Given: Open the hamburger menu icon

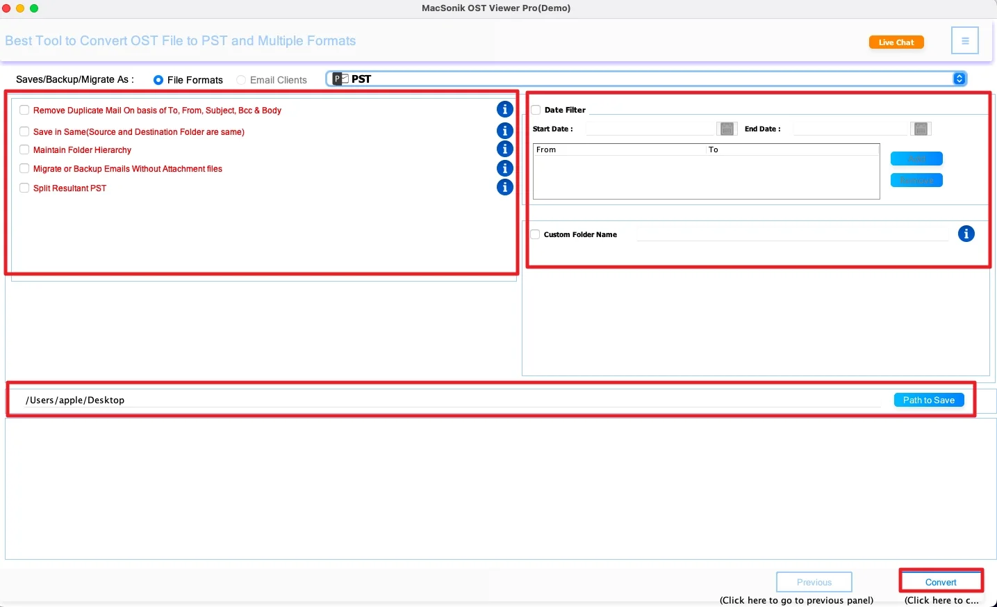Looking at the screenshot, I should 965,41.
